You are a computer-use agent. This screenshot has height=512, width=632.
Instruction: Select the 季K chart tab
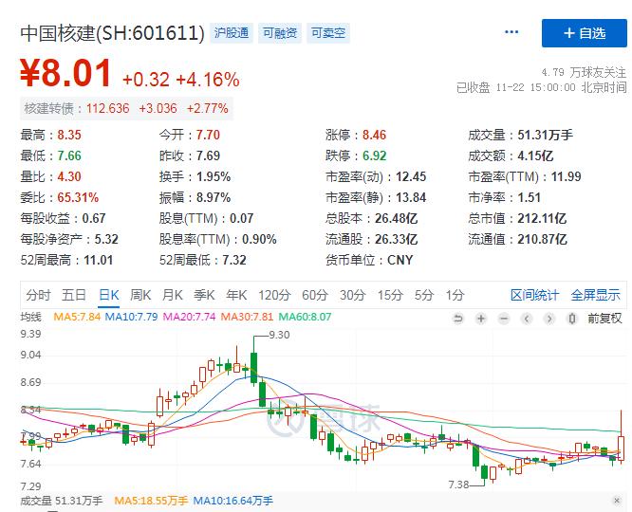pyautogui.click(x=204, y=295)
